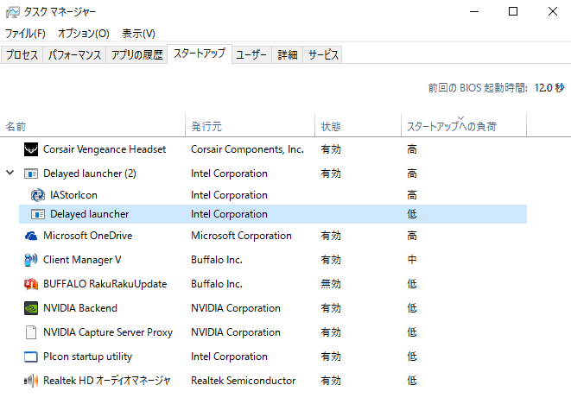This screenshot has width=571, height=404.
Task: Select the BUFFALO RakuRakuUpdate entry
Action: click(x=105, y=284)
